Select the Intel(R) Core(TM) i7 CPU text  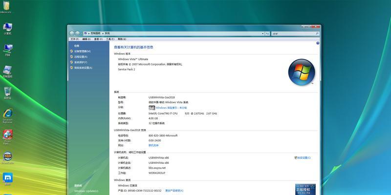tap(163, 114)
